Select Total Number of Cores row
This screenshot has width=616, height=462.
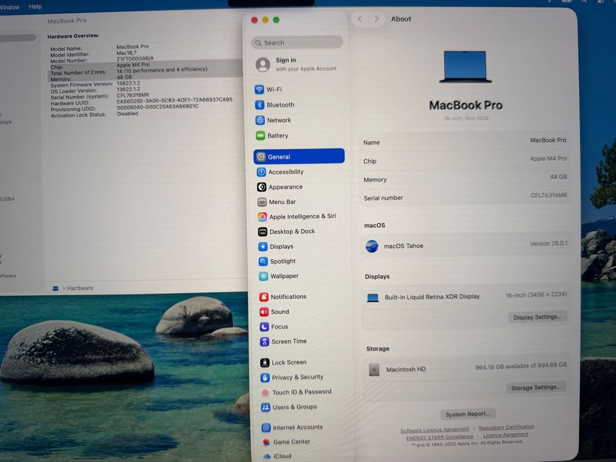[145, 71]
